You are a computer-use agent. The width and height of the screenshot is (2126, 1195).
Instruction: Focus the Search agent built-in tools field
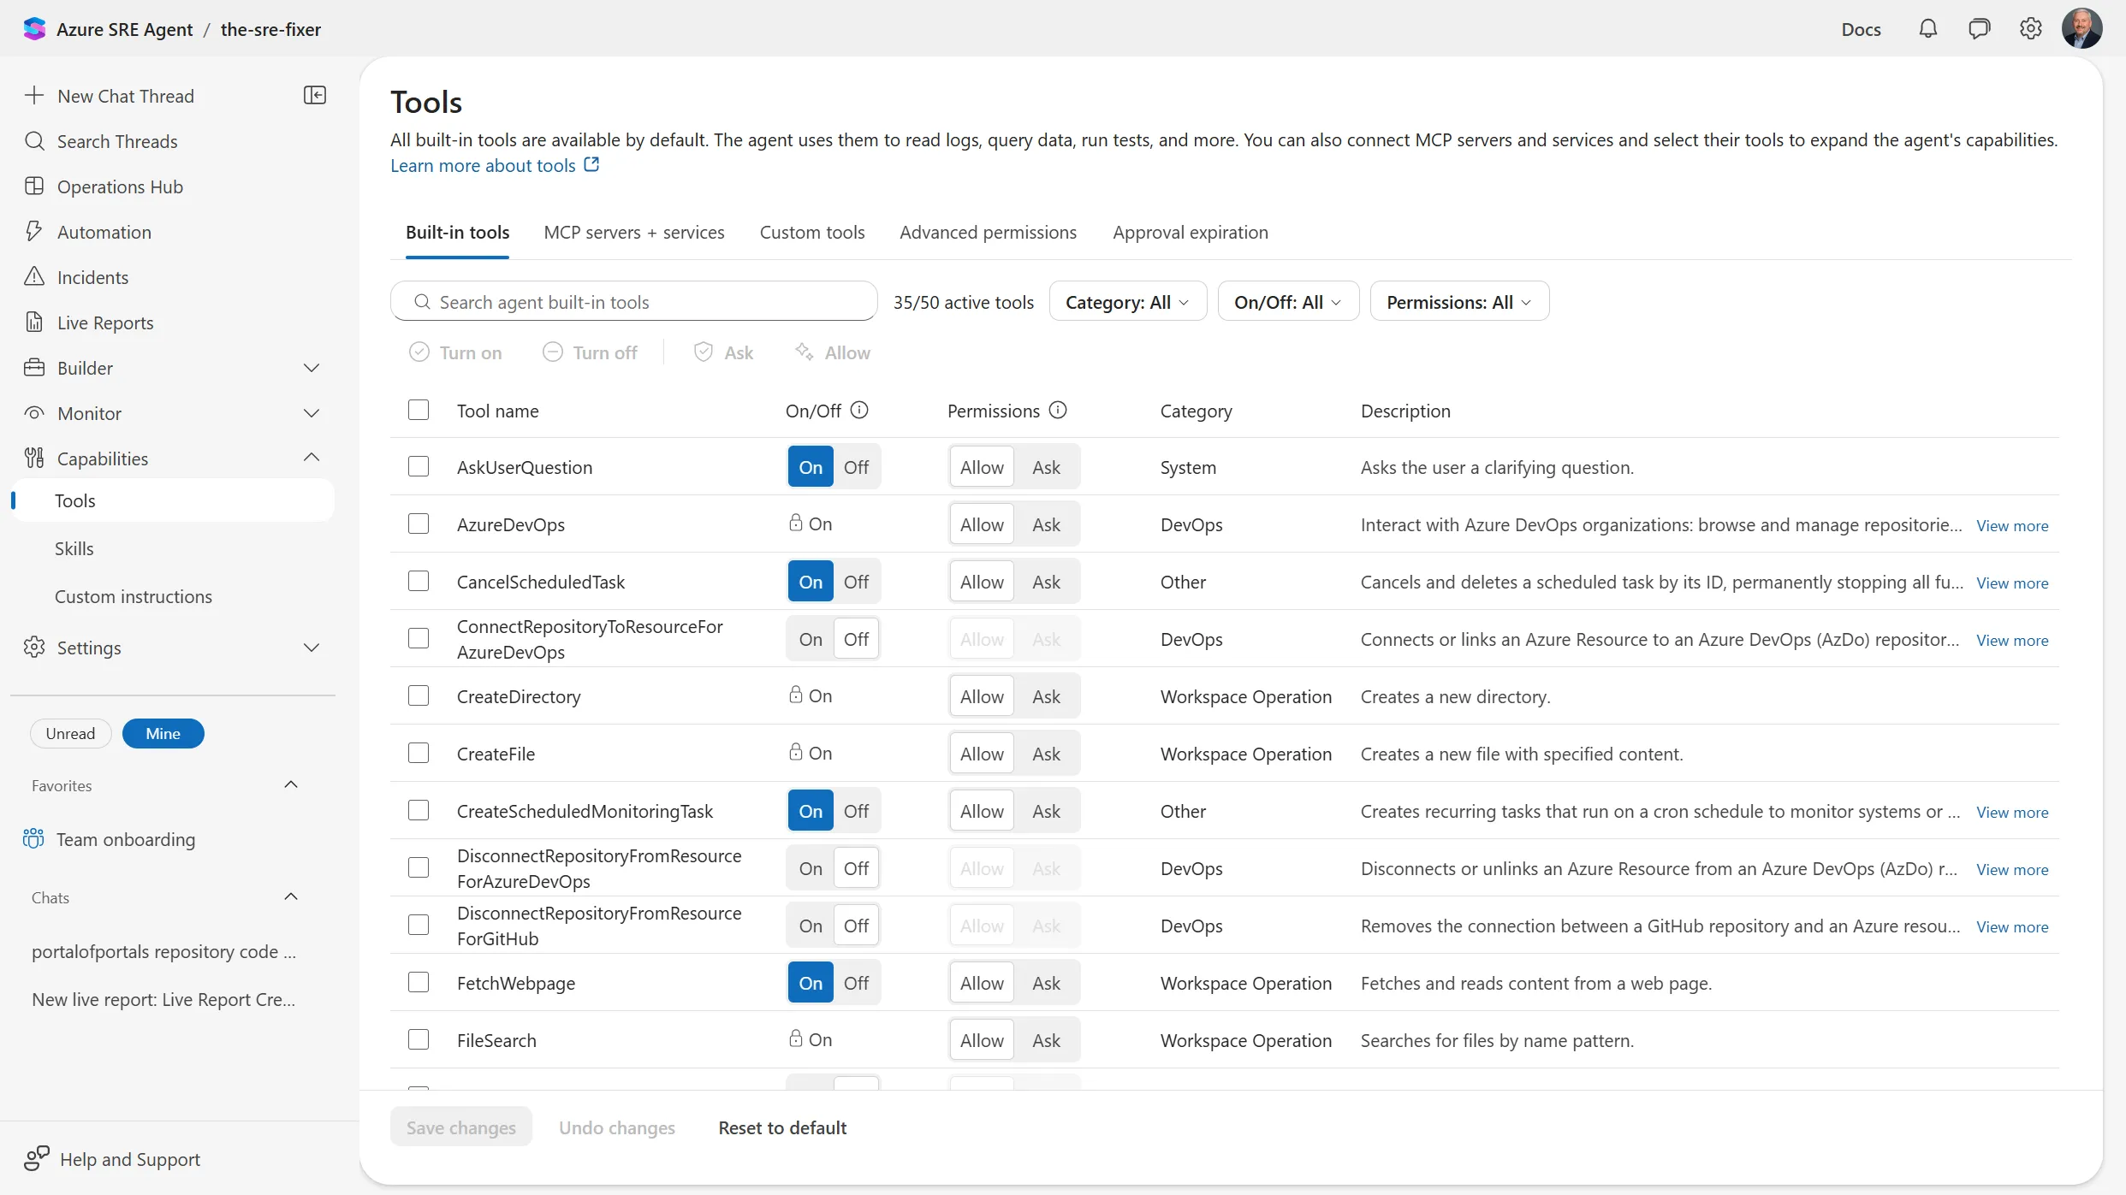click(x=633, y=301)
